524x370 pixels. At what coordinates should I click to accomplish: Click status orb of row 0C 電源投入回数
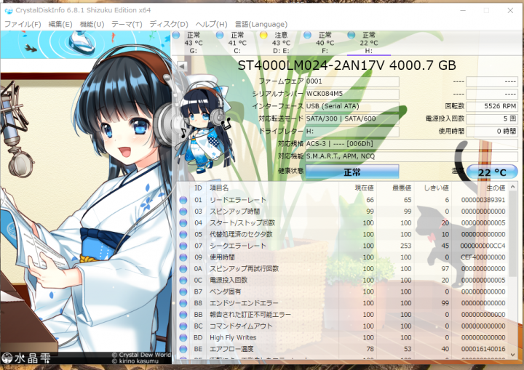[x=183, y=280]
